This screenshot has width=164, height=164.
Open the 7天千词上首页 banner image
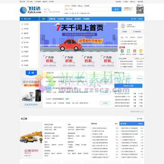79,37
